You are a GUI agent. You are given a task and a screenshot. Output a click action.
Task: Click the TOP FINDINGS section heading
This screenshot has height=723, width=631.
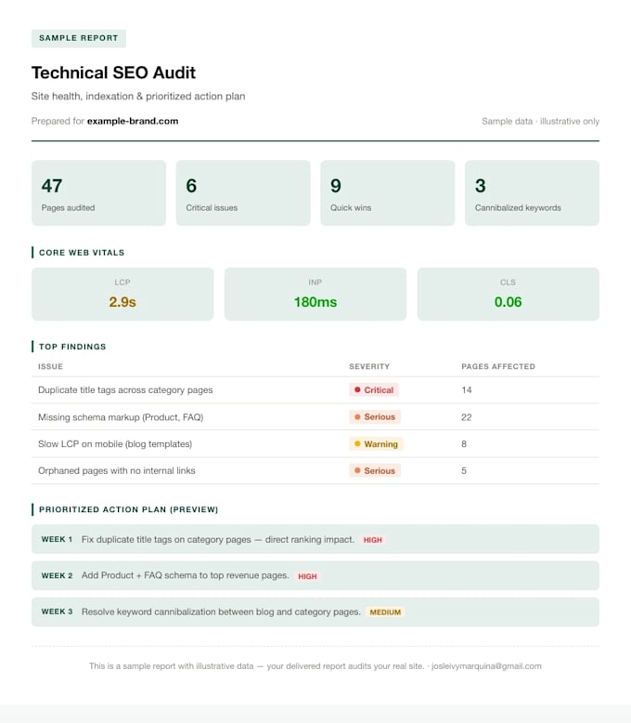click(x=72, y=347)
